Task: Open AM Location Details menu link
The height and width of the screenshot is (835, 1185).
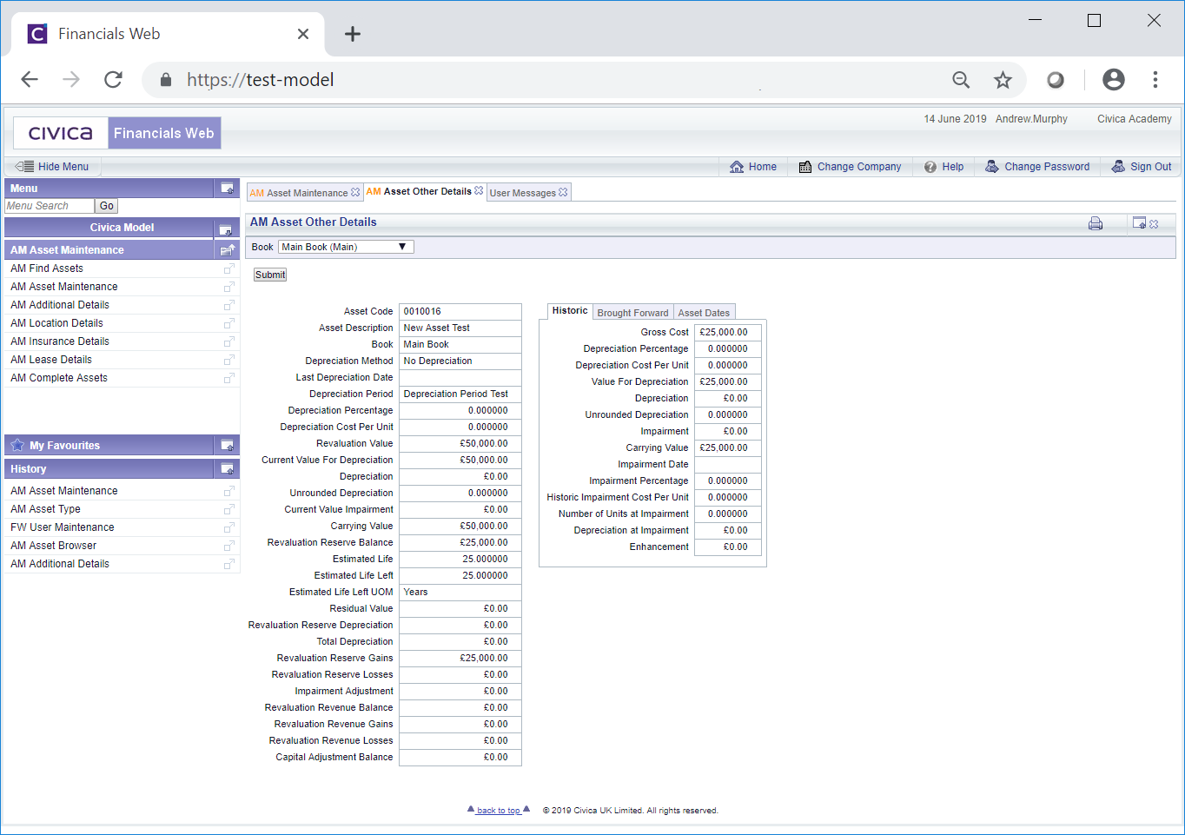Action: 56,323
